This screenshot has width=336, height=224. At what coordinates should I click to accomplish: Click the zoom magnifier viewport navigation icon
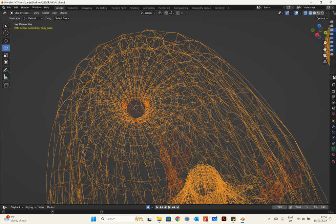(x=325, y=43)
